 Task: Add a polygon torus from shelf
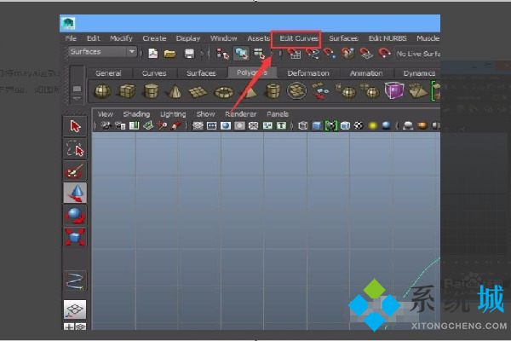point(223,91)
